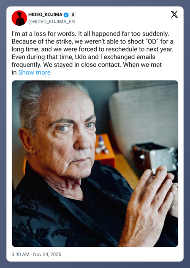Click the metal toaster object in the photo
190x268 pixels.
point(154,158)
